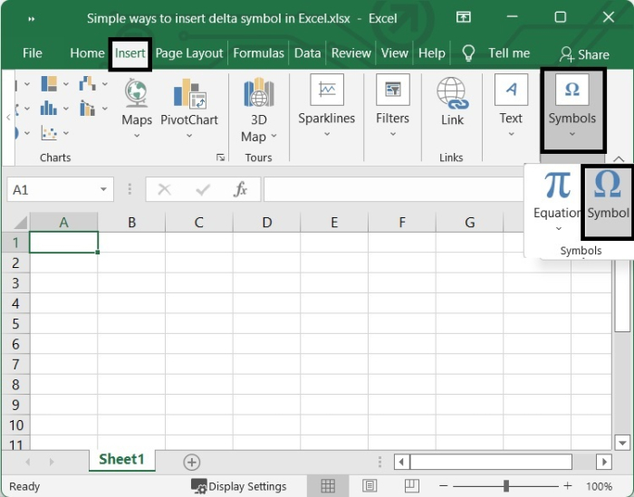The image size is (634, 497).
Task: Click the Share button
Action: click(x=584, y=54)
